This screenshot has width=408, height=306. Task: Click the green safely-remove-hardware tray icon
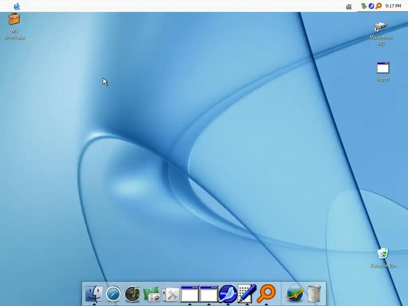[364, 6]
